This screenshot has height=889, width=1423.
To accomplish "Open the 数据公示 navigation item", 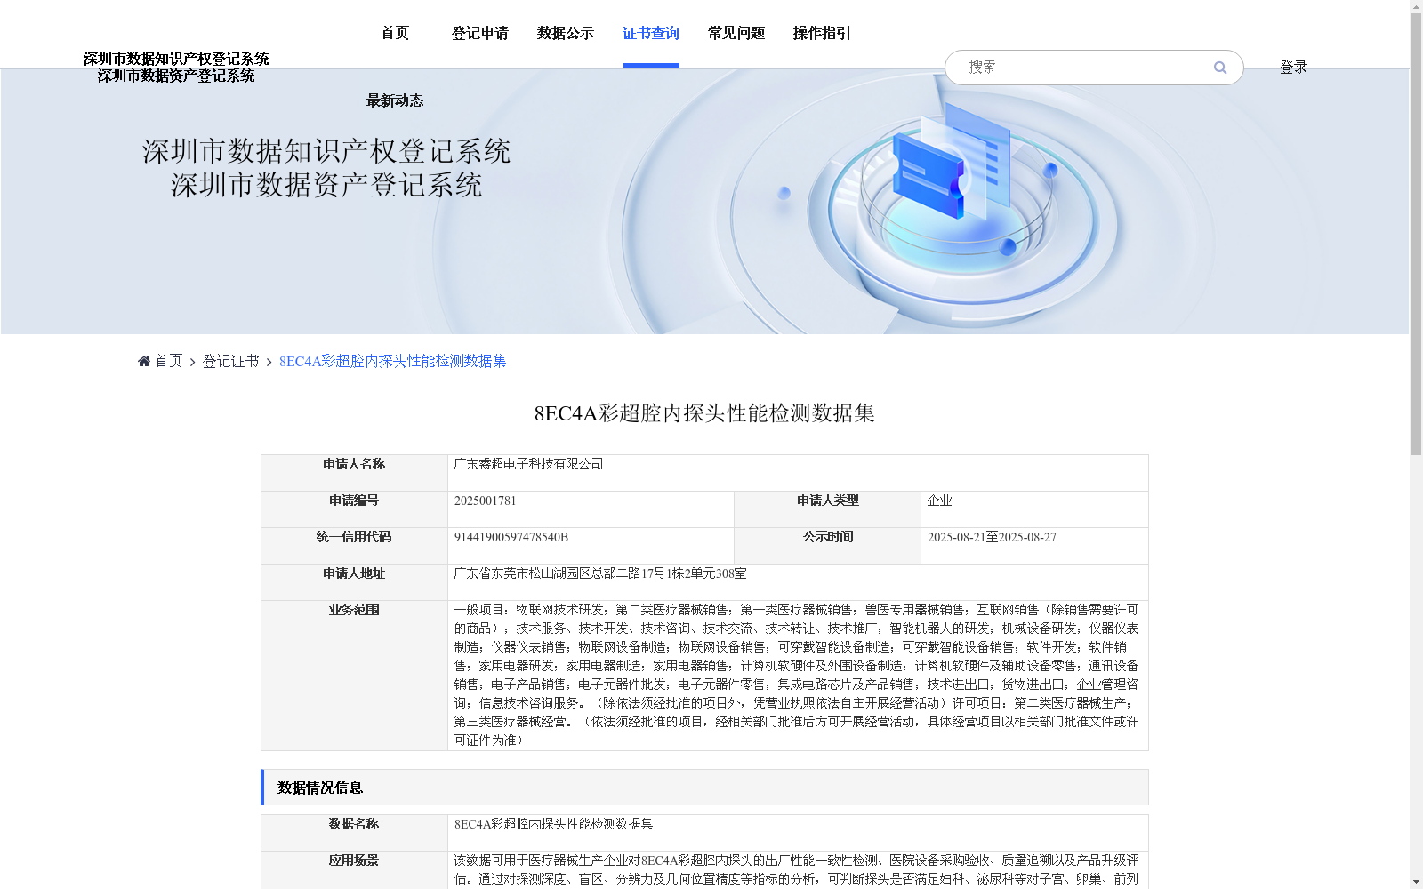I will click(x=566, y=34).
